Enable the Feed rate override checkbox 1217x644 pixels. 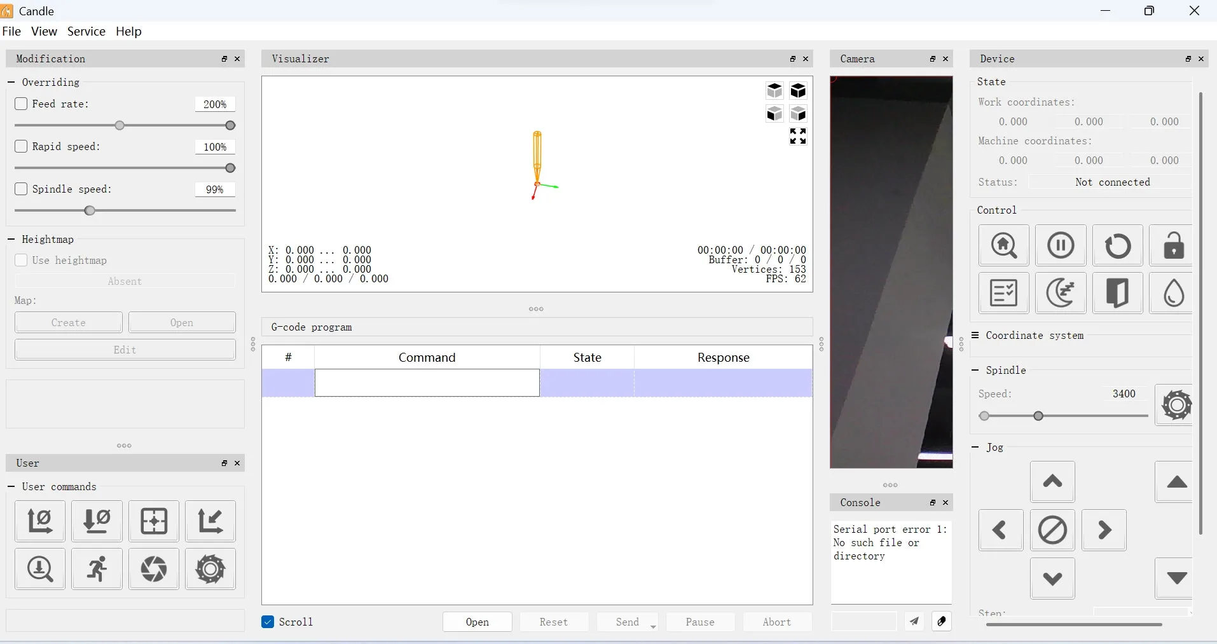(x=21, y=104)
